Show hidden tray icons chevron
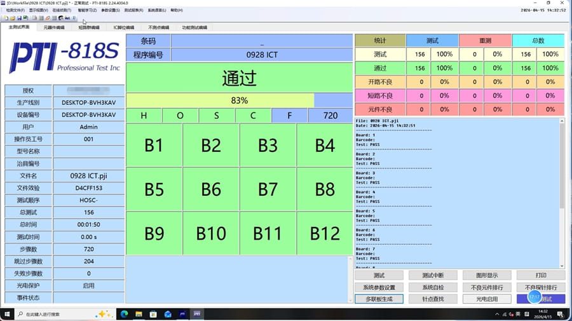 (x=497, y=314)
